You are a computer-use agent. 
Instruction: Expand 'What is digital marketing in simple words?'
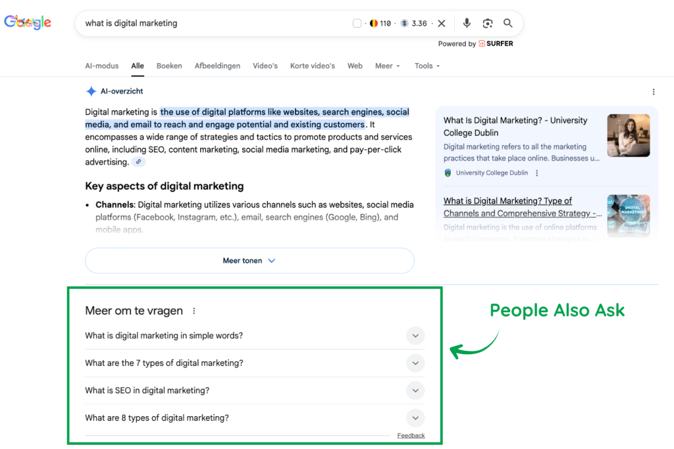pyautogui.click(x=415, y=336)
